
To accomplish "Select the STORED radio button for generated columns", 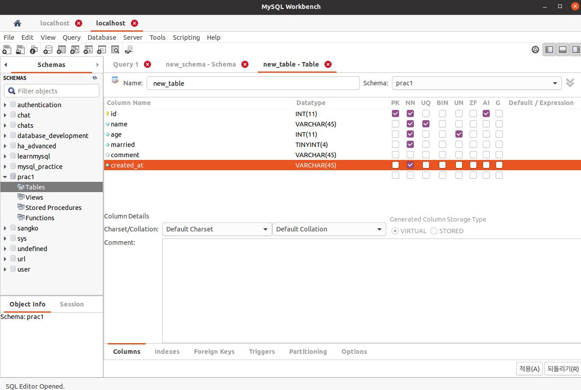I will tap(434, 231).
